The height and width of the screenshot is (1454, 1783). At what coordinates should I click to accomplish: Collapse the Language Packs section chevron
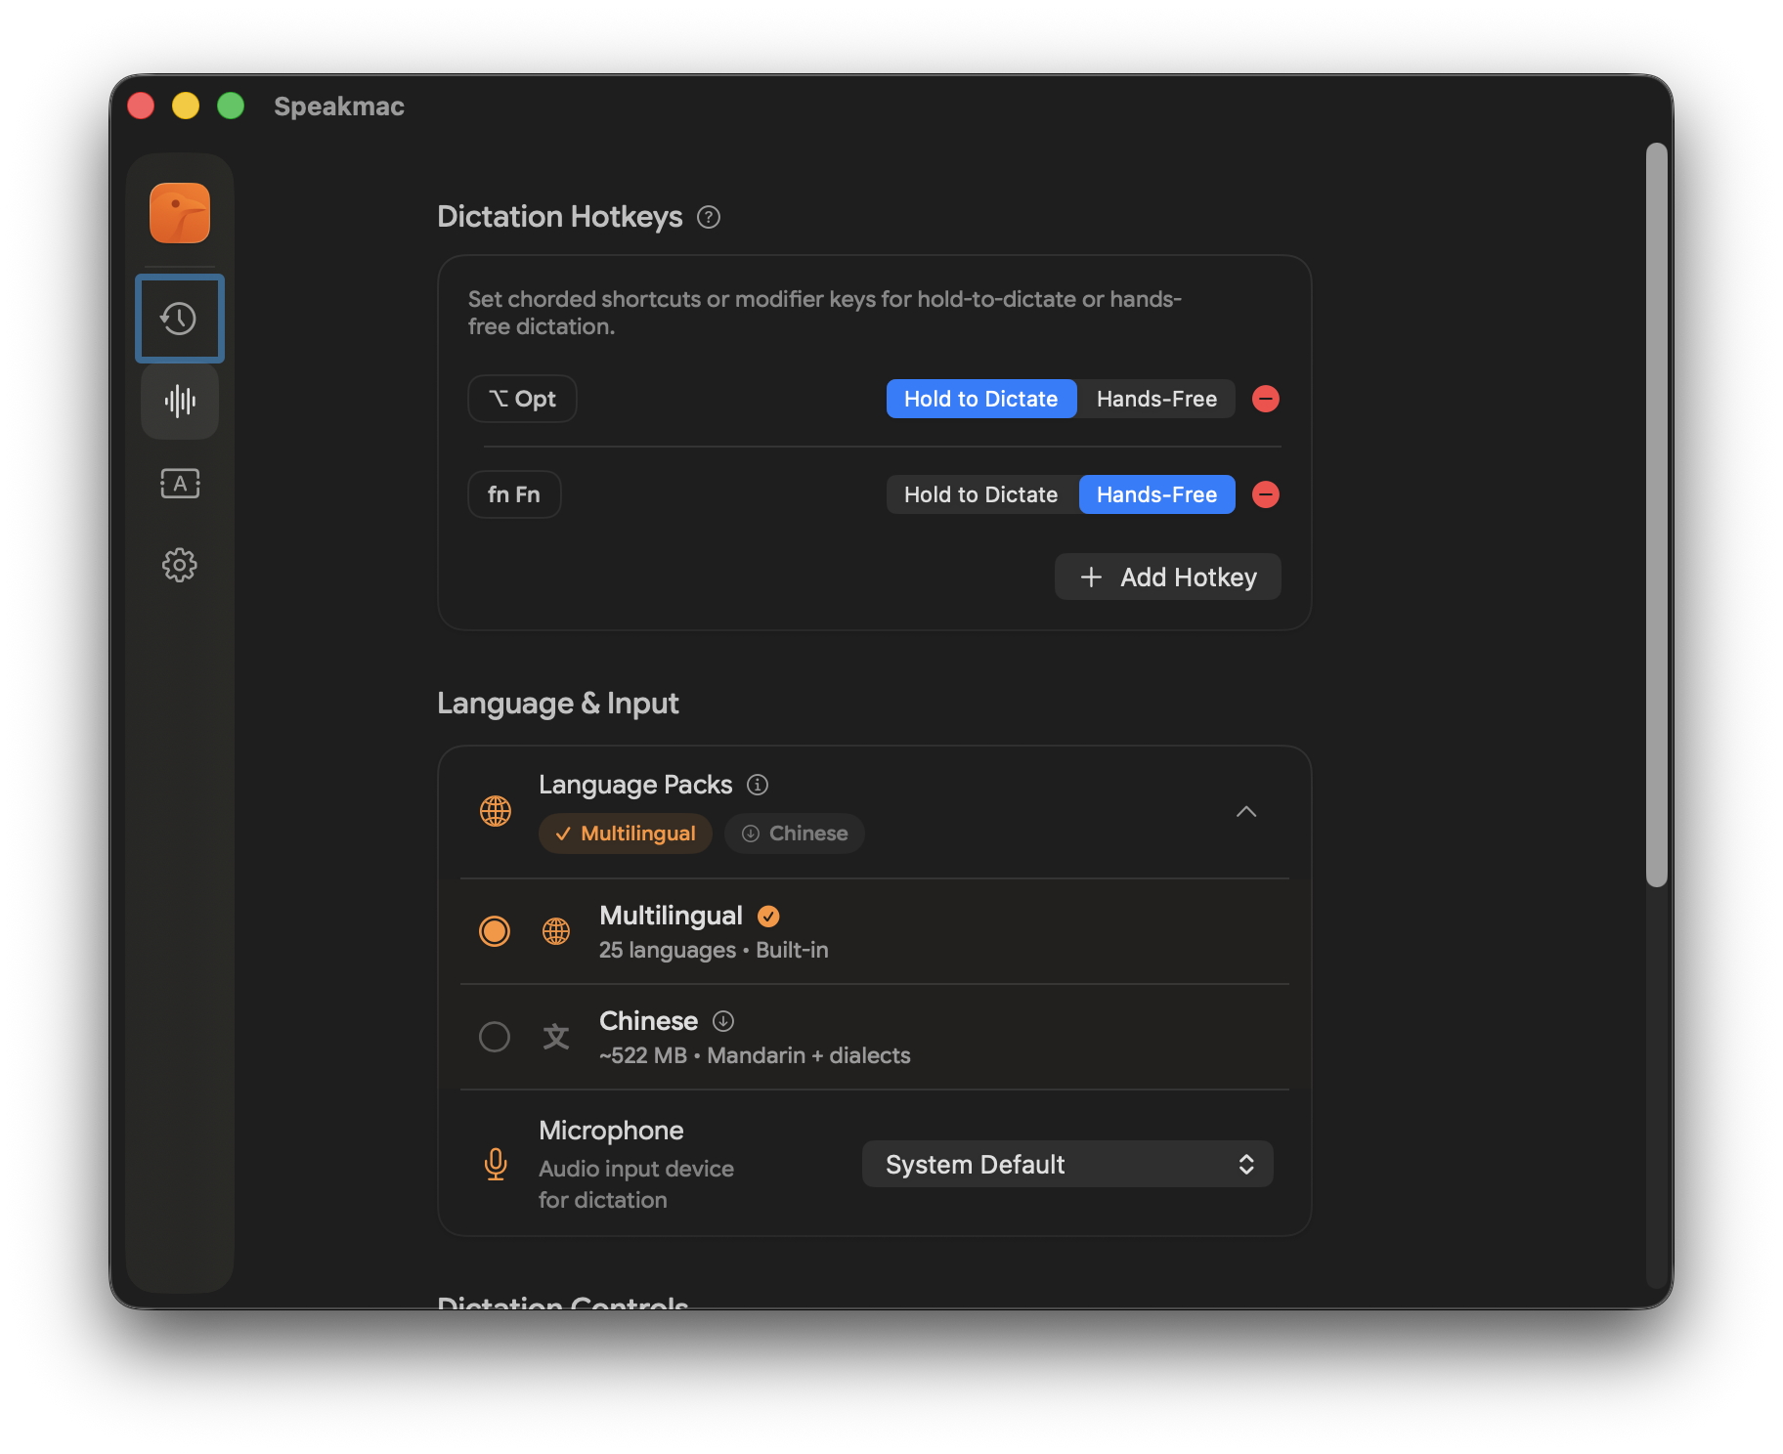point(1246,812)
